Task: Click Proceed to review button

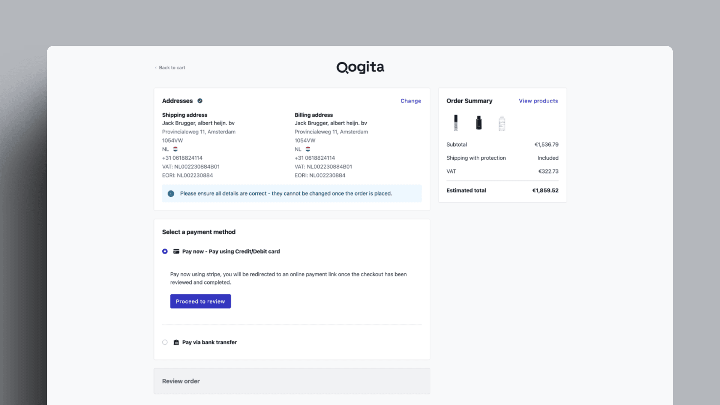Action: click(201, 301)
